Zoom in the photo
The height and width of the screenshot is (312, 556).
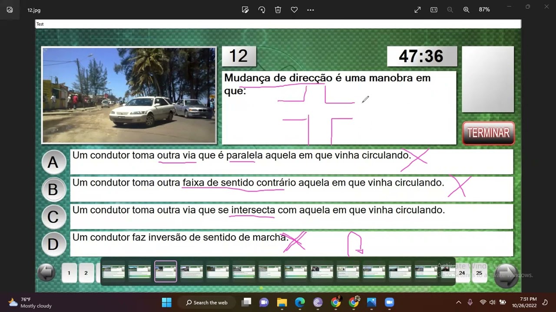(x=466, y=10)
